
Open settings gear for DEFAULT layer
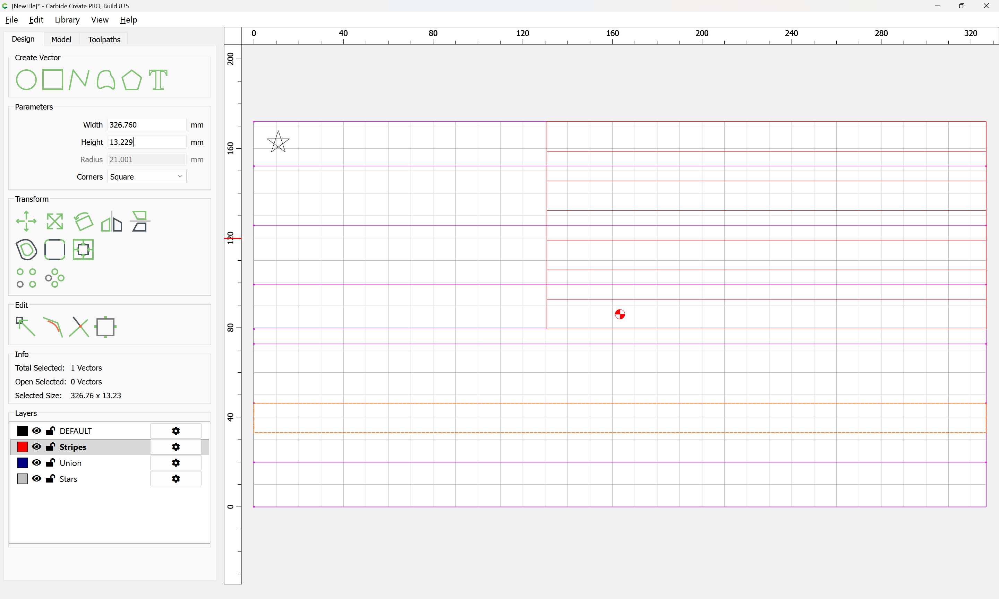[x=176, y=431]
